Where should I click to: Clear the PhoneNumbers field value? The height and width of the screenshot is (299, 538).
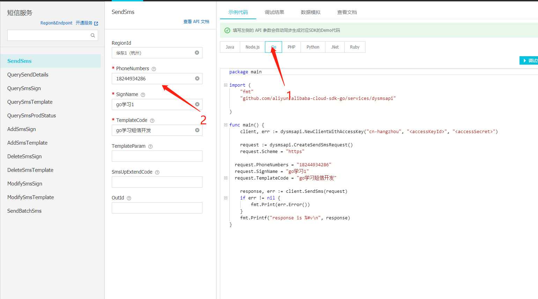[197, 79]
